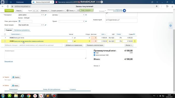Close the Заказы покупателей browser tab
The width and height of the screenshot is (175, 98).
click(x=52, y=2)
